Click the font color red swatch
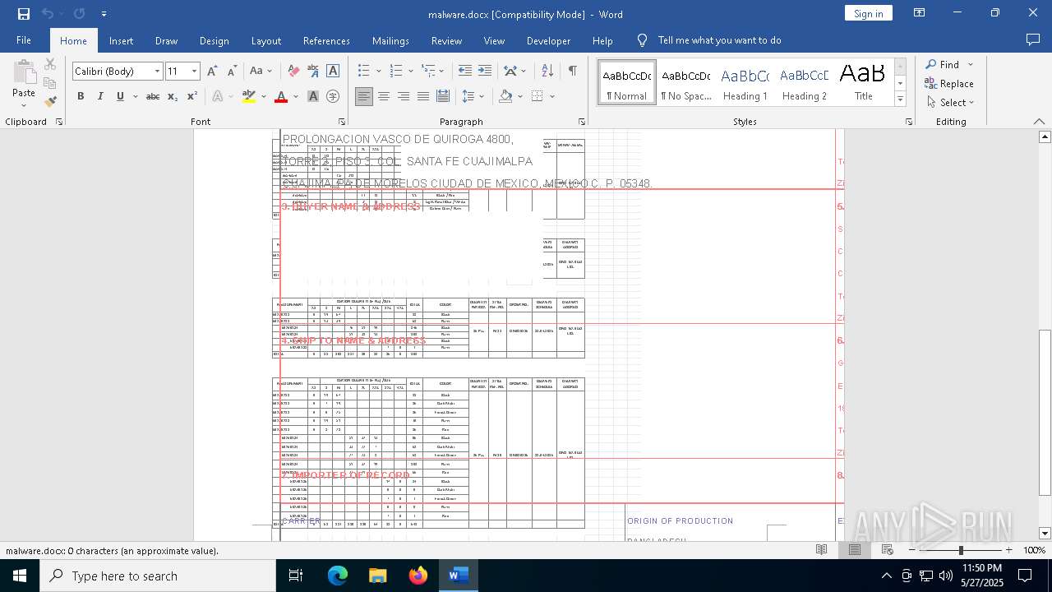The height and width of the screenshot is (592, 1052). [281, 96]
